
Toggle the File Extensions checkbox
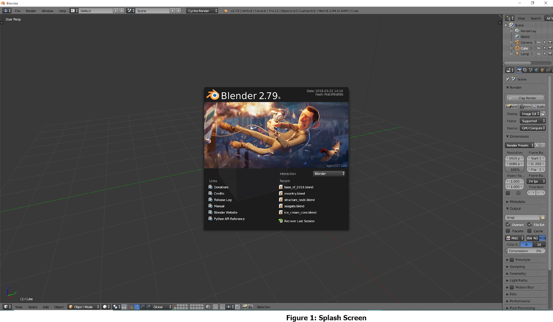point(529,225)
